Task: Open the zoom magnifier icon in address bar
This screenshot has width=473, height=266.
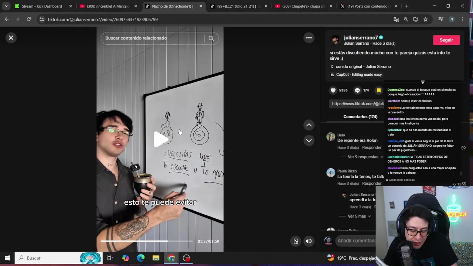Action: [406, 19]
